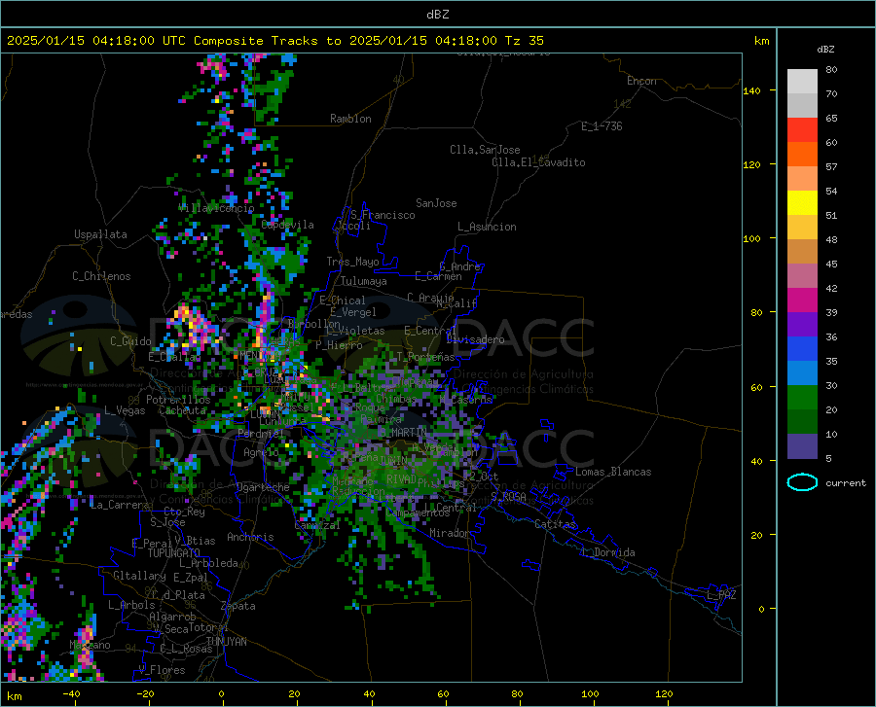This screenshot has height=707, width=876.
Task: Click the Cacheuta map label
Action: (x=182, y=410)
